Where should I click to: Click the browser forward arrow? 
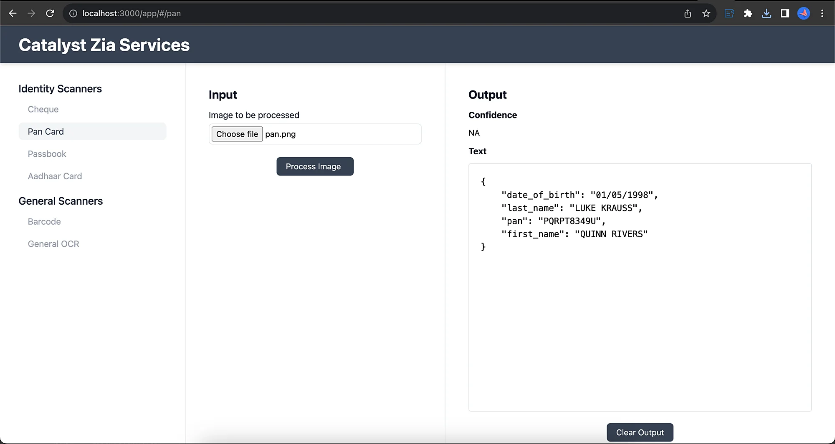tap(31, 13)
